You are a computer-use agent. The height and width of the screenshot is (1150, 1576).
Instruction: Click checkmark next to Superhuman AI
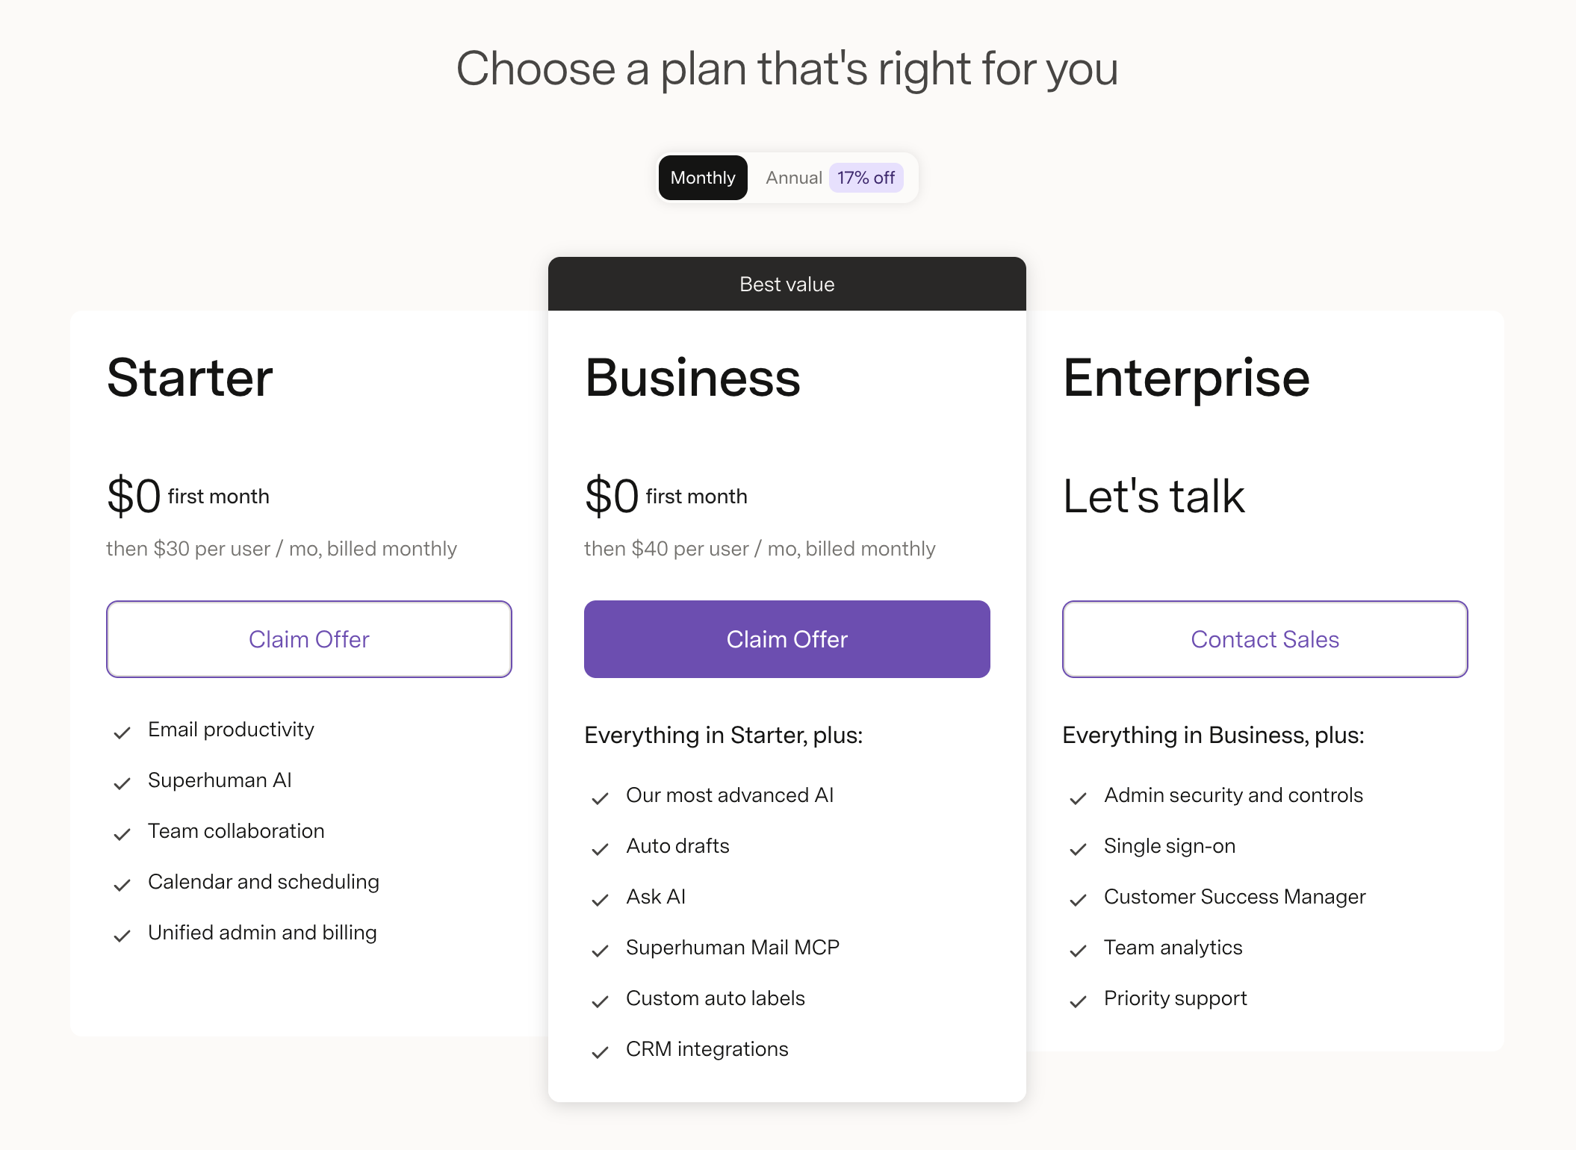[x=122, y=783]
